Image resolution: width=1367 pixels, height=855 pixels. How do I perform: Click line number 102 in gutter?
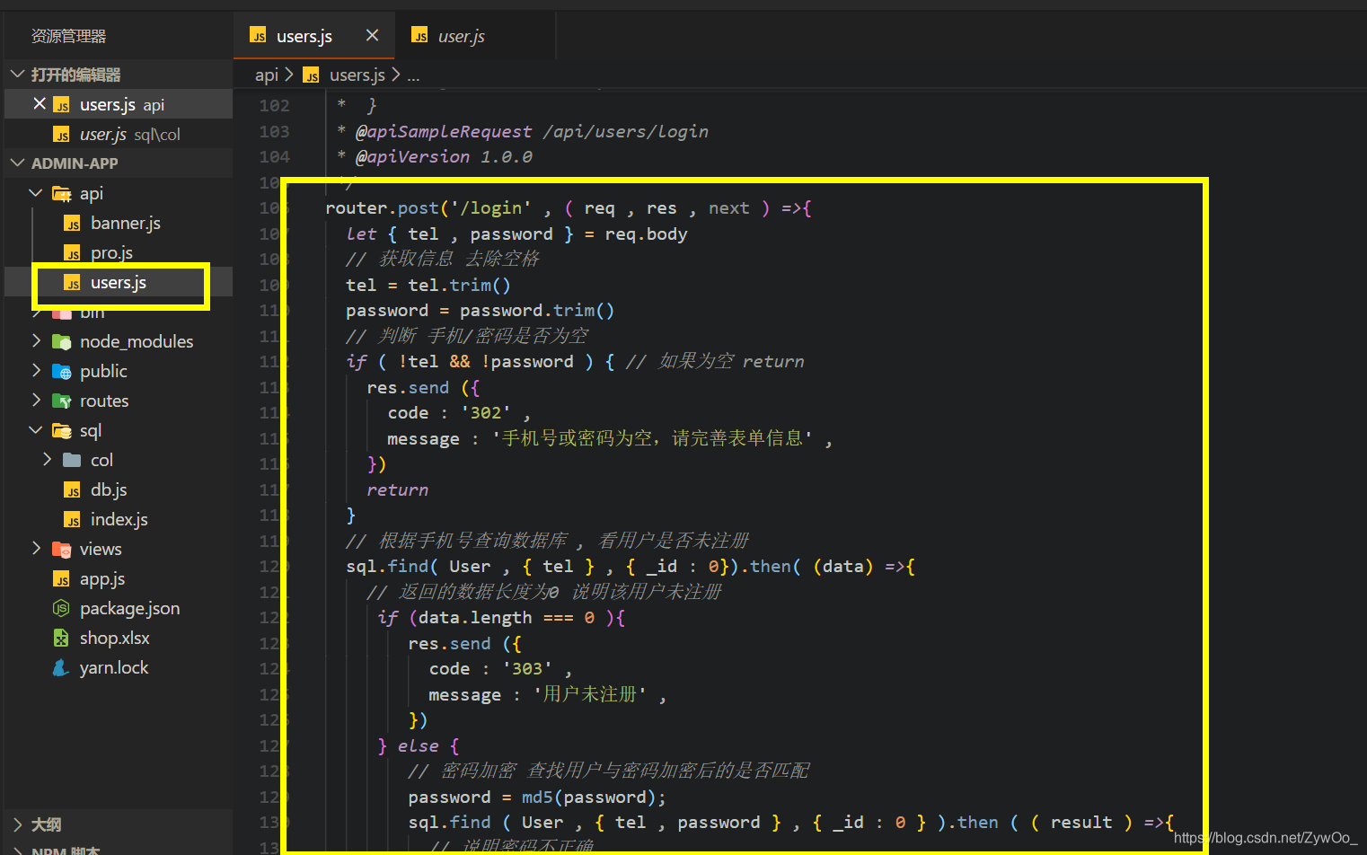[x=274, y=105]
